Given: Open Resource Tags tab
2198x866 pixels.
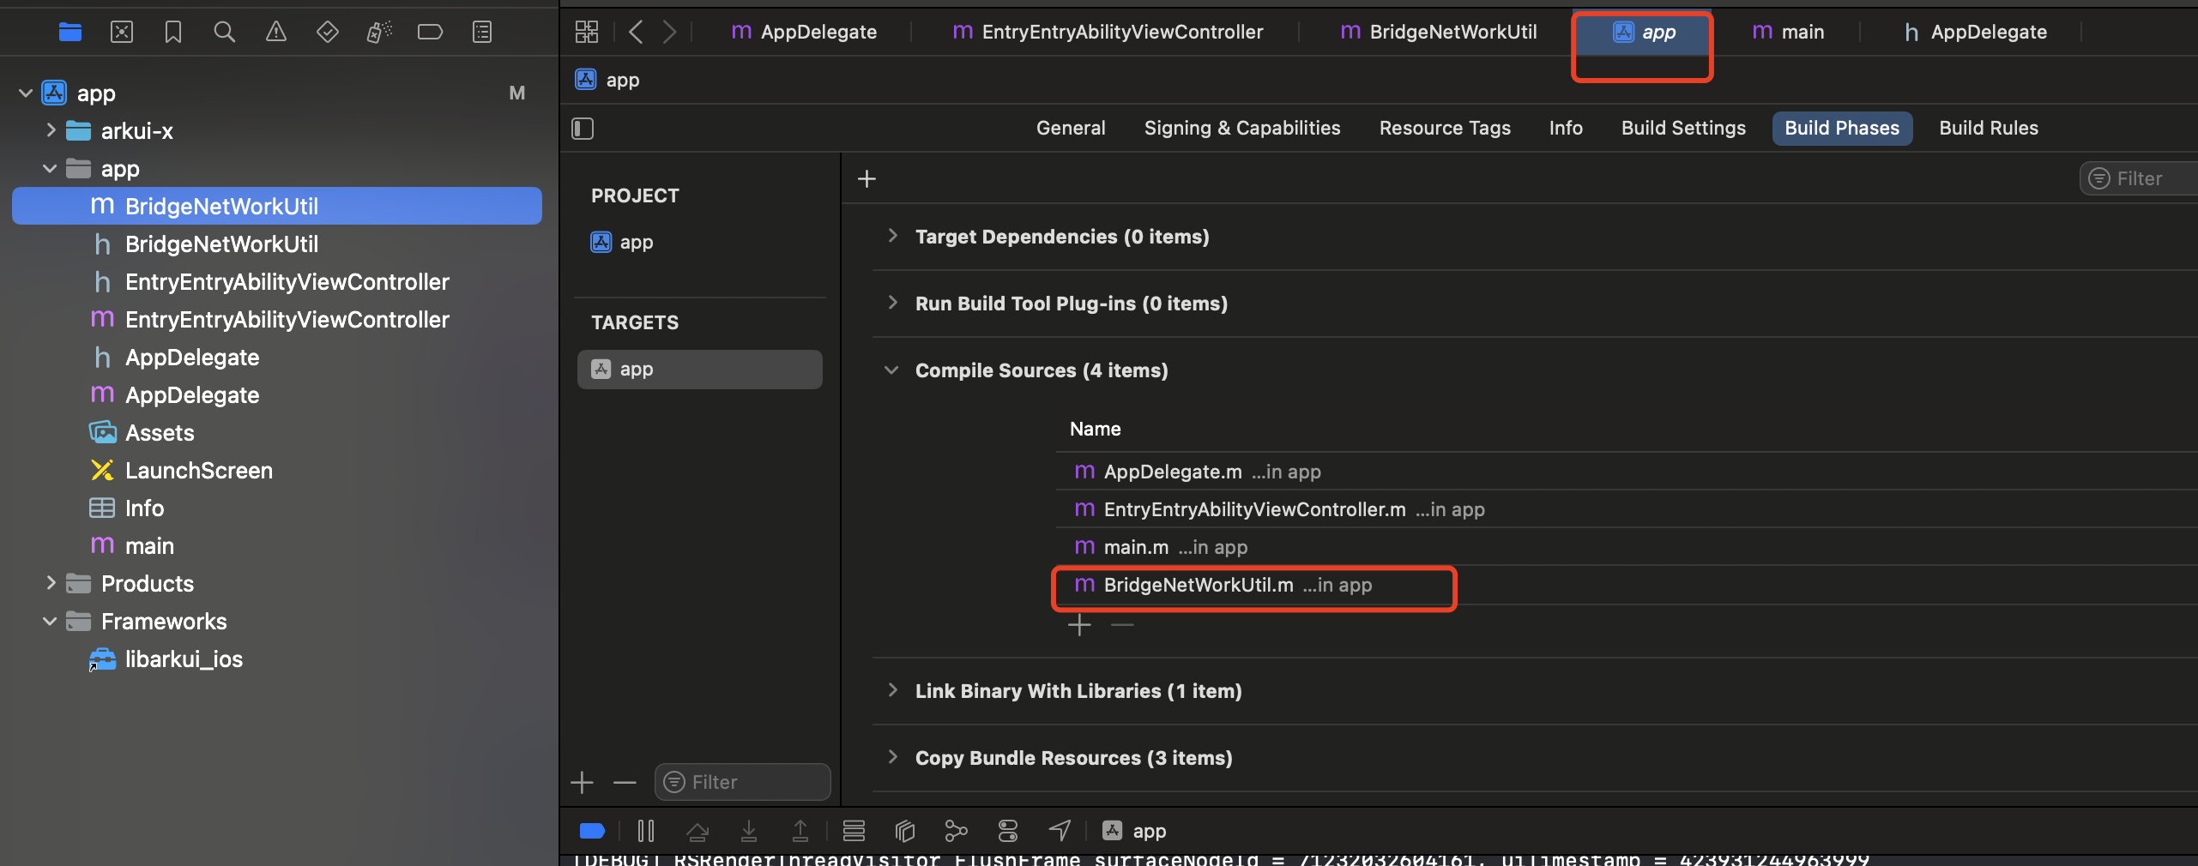Looking at the screenshot, I should pos(1445,129).
